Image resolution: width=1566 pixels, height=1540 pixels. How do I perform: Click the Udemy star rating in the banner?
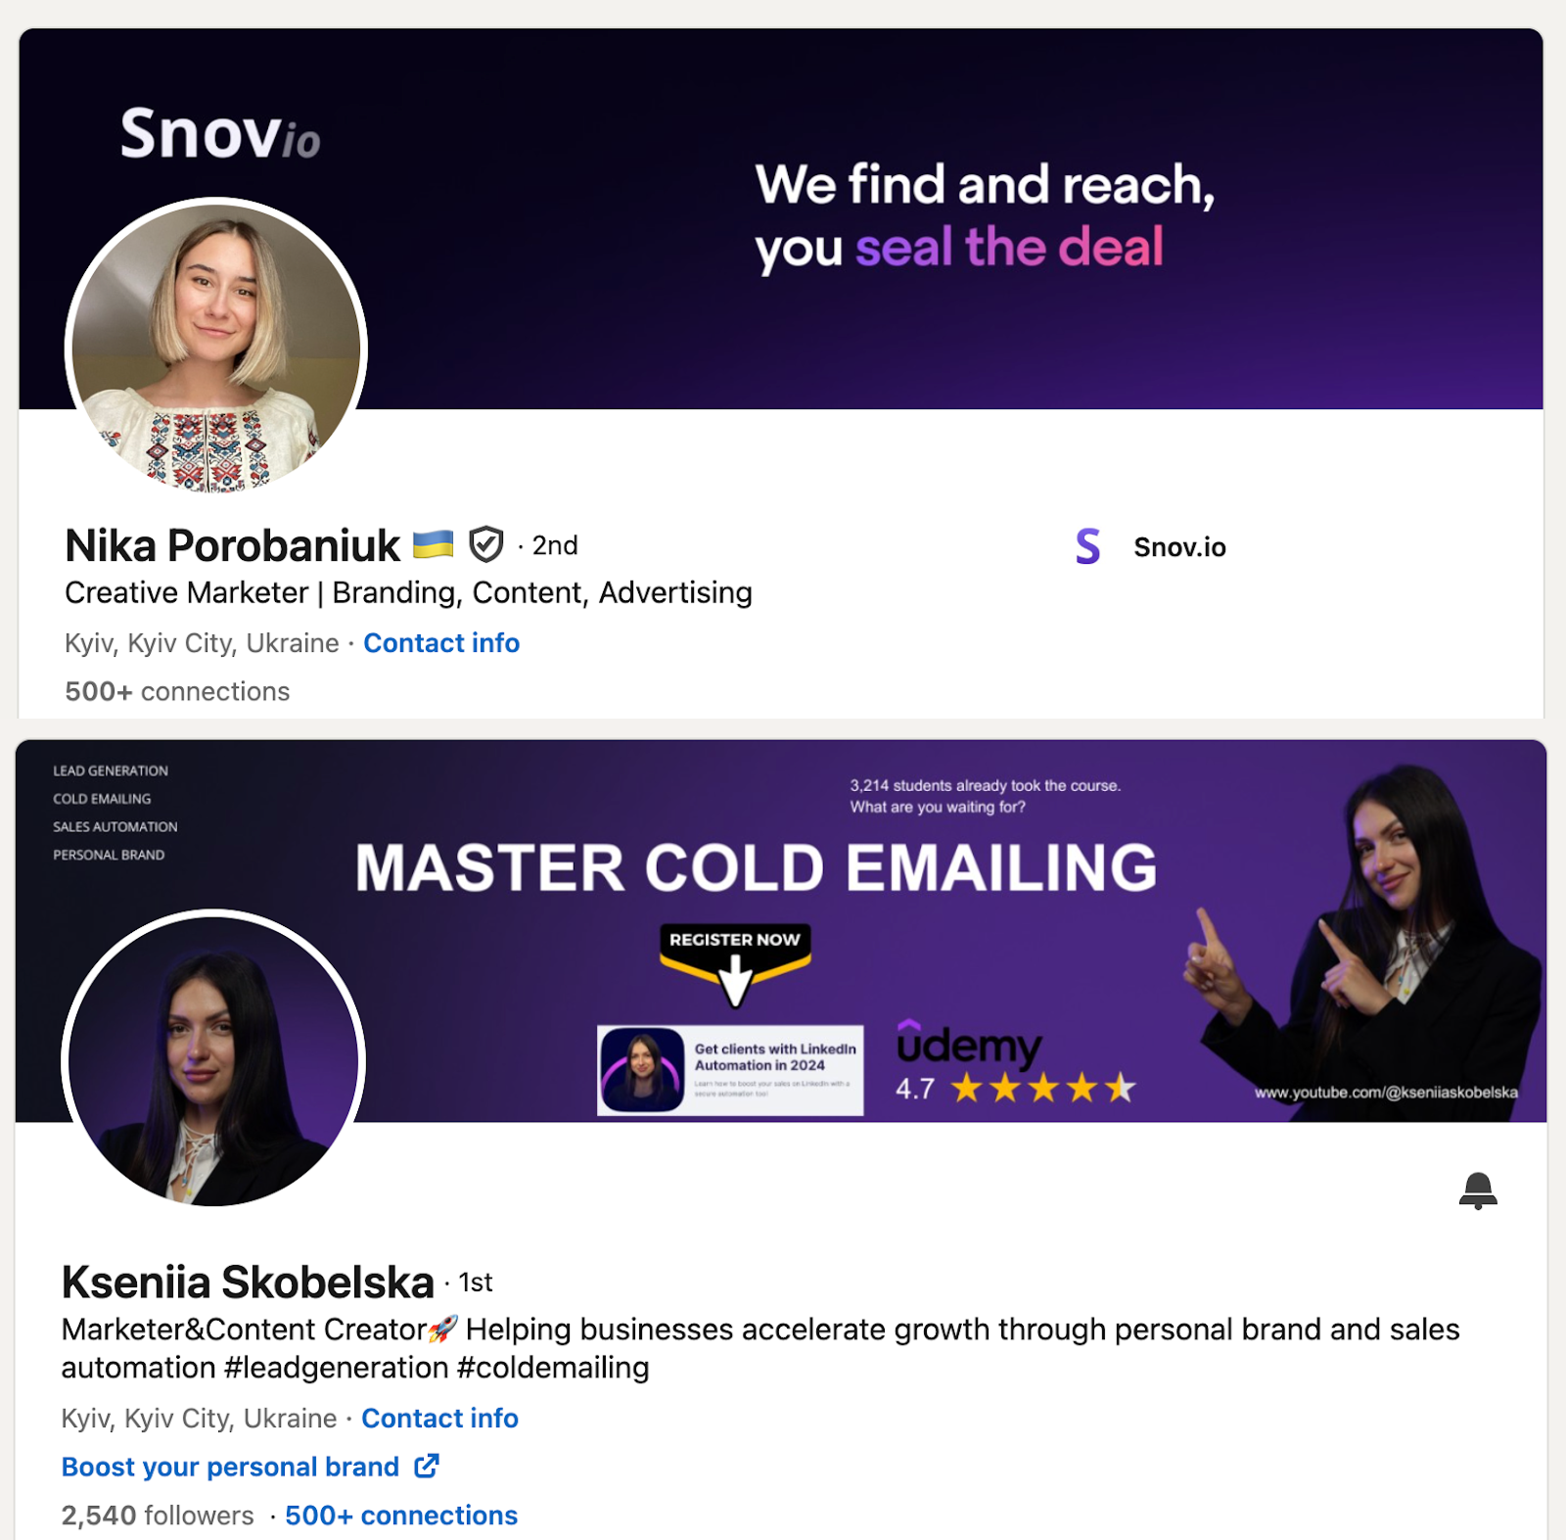1015,1088
